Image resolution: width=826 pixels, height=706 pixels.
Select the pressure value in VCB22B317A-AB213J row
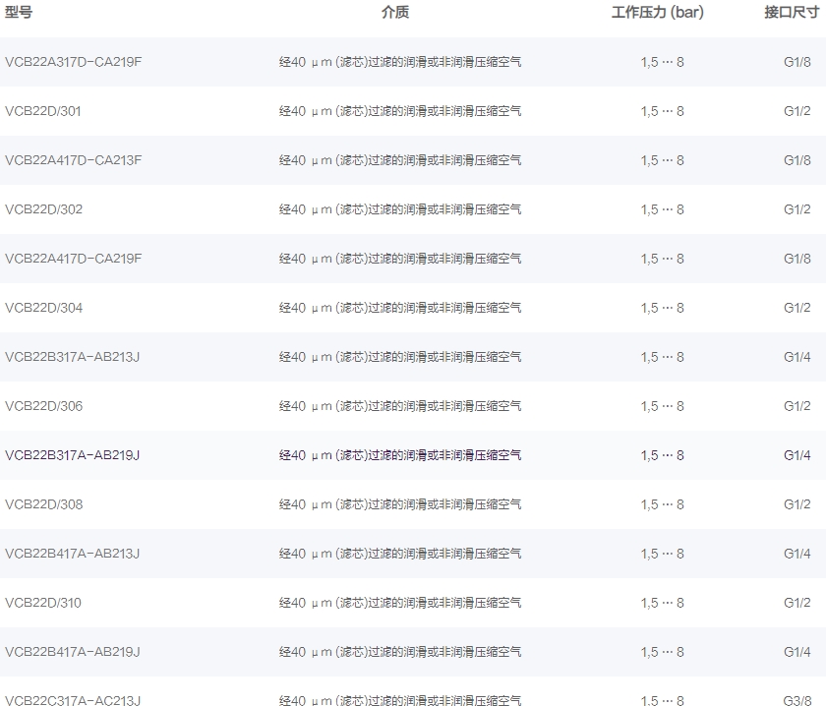(662, 357)
